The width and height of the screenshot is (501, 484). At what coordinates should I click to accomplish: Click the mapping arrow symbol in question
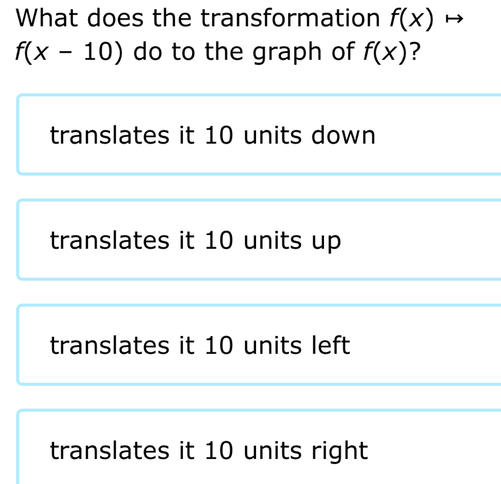(454, 19)
